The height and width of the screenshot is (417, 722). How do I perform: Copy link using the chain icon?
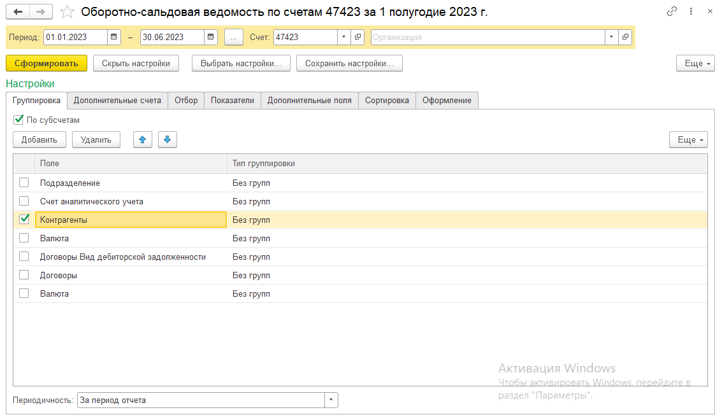pyautogui.click(x=672, y=11)
